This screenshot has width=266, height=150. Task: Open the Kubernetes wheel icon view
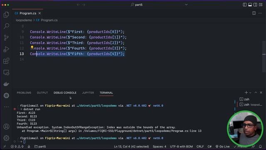(x=6, y=95)
